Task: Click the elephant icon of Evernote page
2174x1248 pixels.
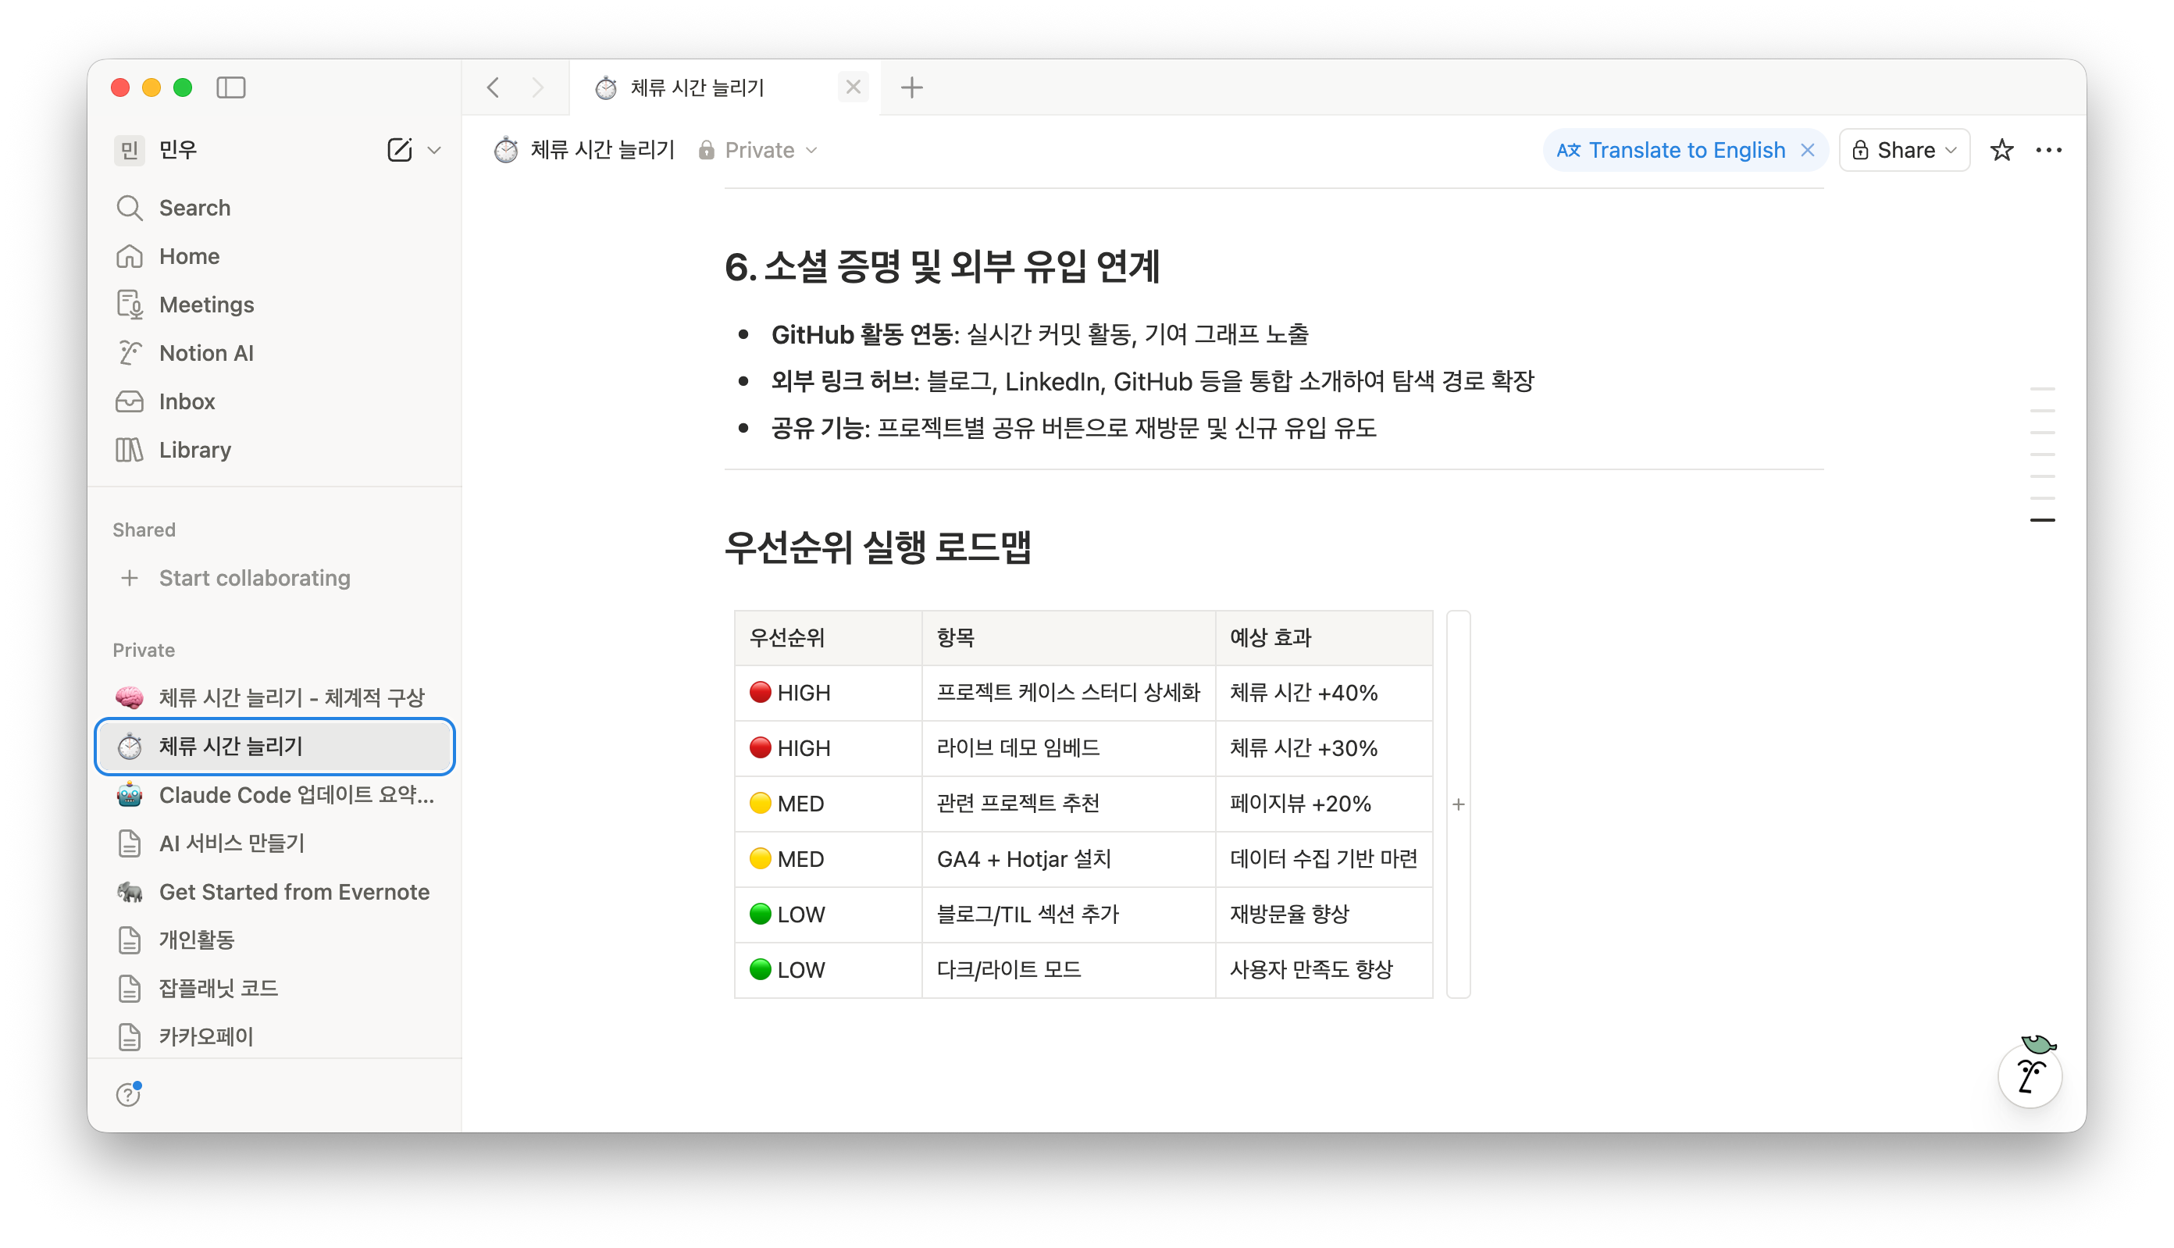Action: [x=130, y=891]
